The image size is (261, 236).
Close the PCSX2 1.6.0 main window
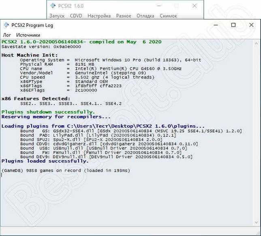195,6
